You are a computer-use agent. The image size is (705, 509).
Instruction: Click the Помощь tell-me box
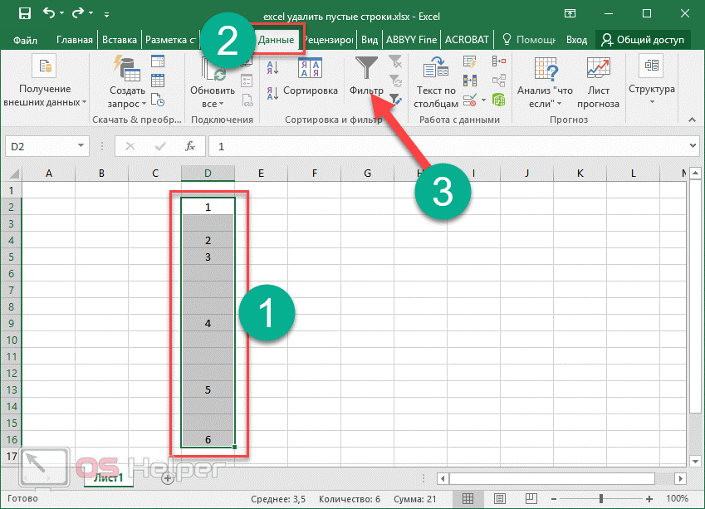tap(529, 40)
